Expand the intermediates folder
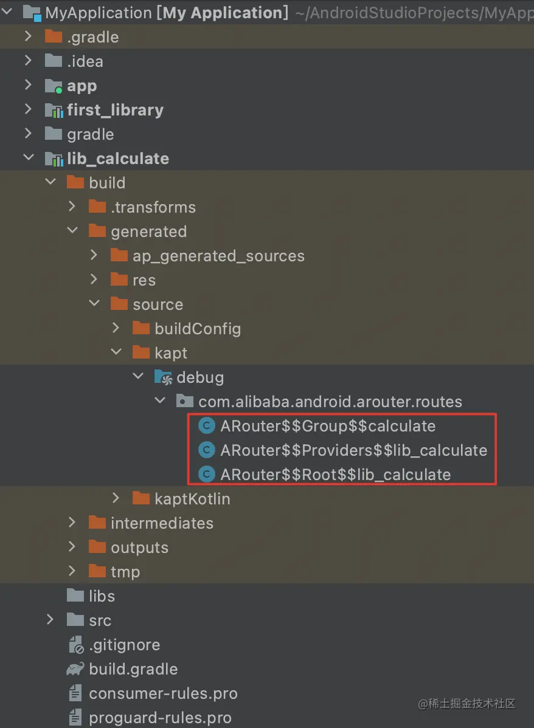 pyautogui.click(x=72, y=523)
